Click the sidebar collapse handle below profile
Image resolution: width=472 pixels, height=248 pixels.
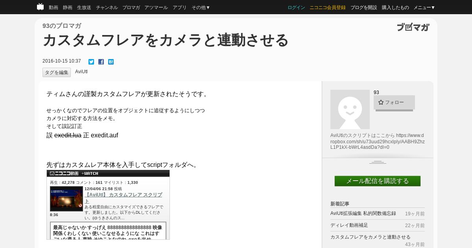click(x=378, y=162)
